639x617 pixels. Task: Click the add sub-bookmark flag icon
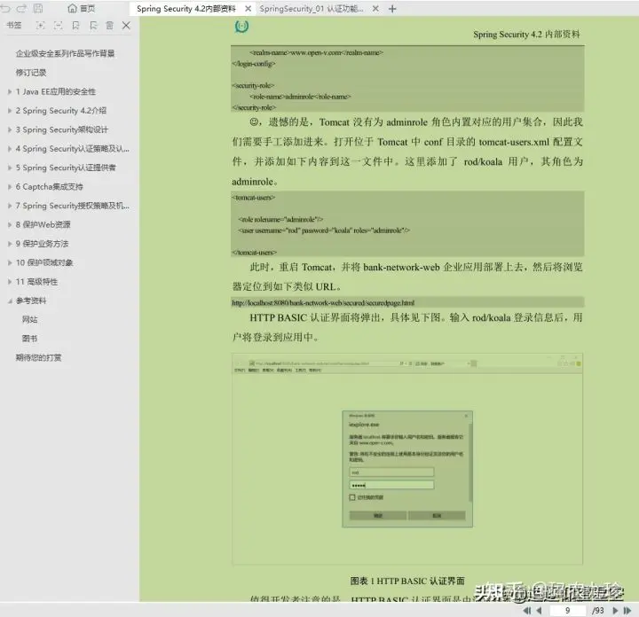pyautogui.click(x=93, y=25)
